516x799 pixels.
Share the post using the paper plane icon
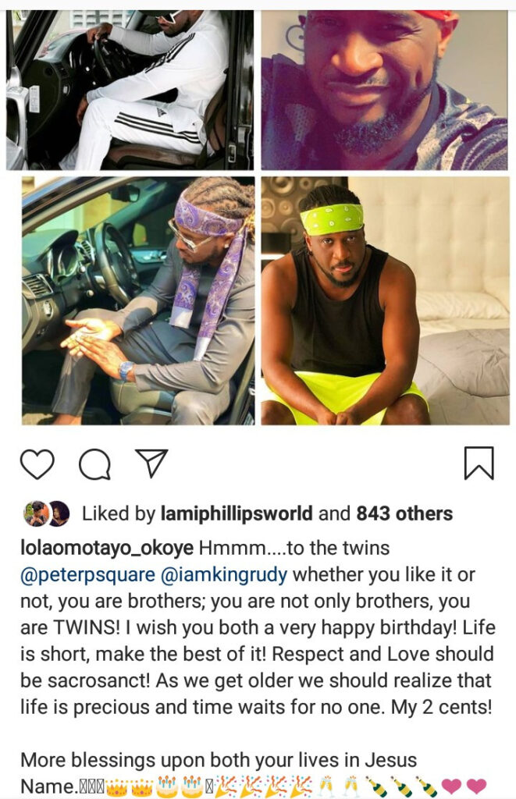pyautogui.click(x=151, y=463)
